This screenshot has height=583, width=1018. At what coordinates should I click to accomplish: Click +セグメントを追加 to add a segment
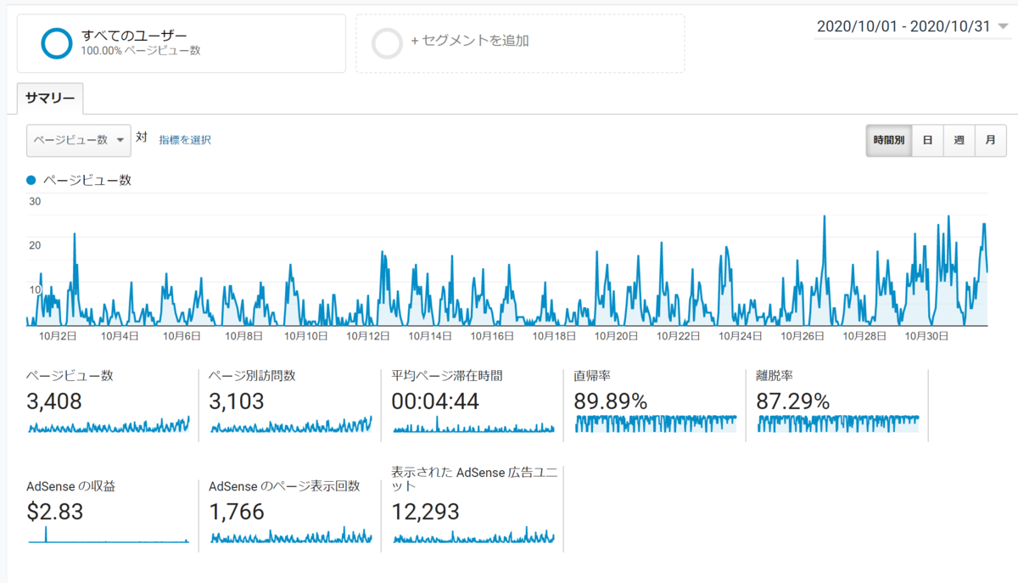point(469,40)
